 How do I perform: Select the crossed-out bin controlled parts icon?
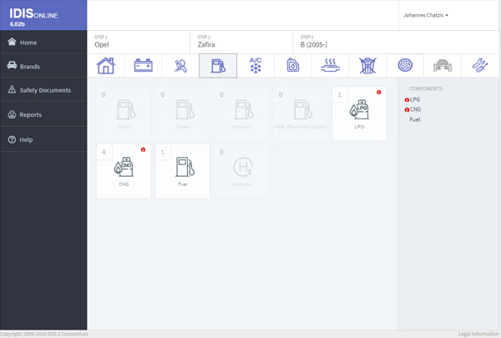click(x=367, y=65)
